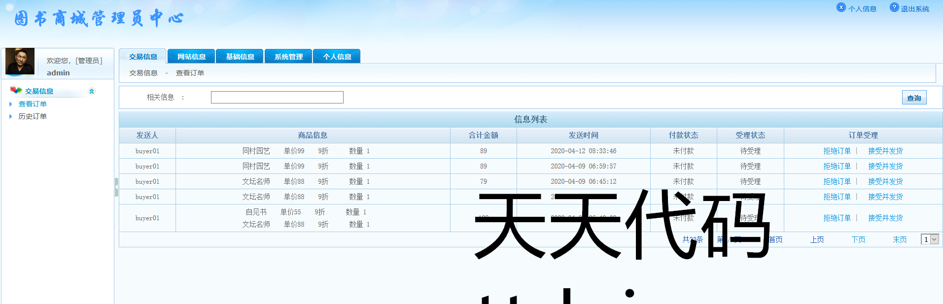Open the page number dropdown
The image size is (943, 304).
pyautogui.click(x=934, y=239)
